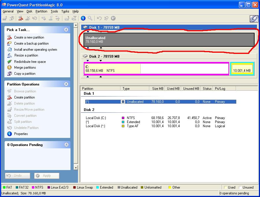Click the Partition column header
The height and width of the screenshot is (197, 260).
tap(101, 88)
